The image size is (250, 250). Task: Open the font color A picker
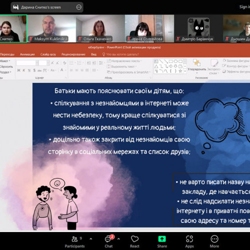click(x=62, y=70)
